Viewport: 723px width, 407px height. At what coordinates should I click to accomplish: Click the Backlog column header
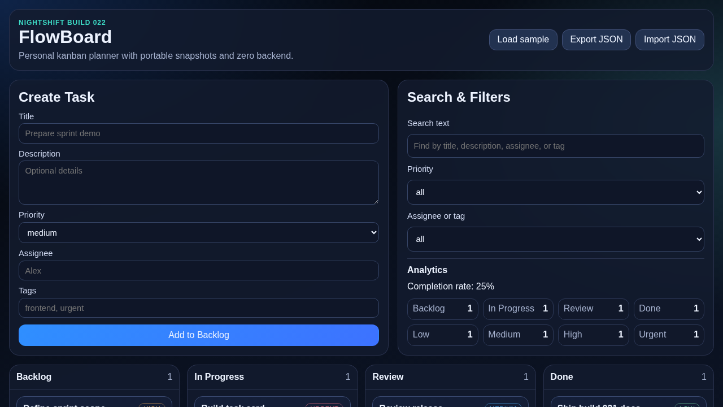(x=34, y=376)
